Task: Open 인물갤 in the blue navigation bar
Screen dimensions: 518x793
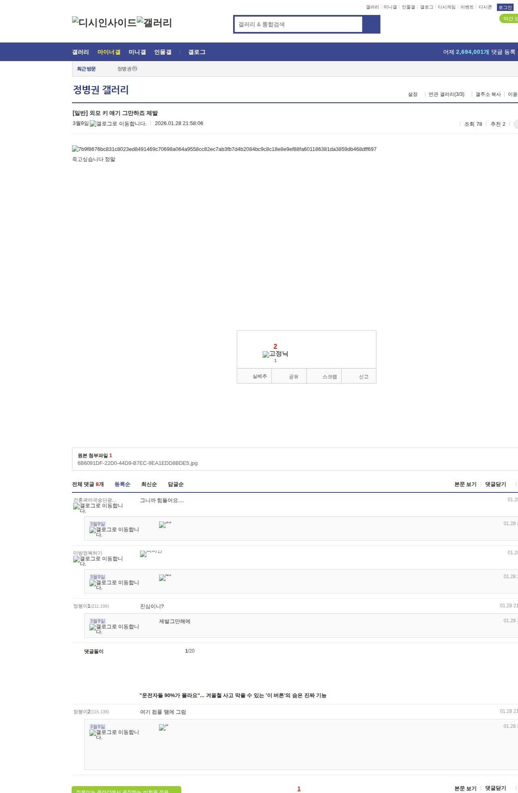Action: tap(163, 52)
